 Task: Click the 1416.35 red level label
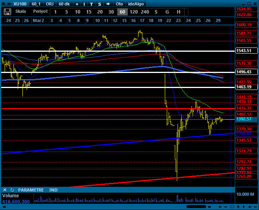[246, 108]
